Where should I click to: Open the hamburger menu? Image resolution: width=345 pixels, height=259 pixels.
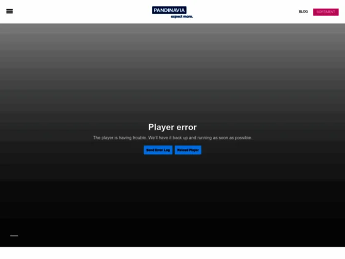[x=9, y=11]
